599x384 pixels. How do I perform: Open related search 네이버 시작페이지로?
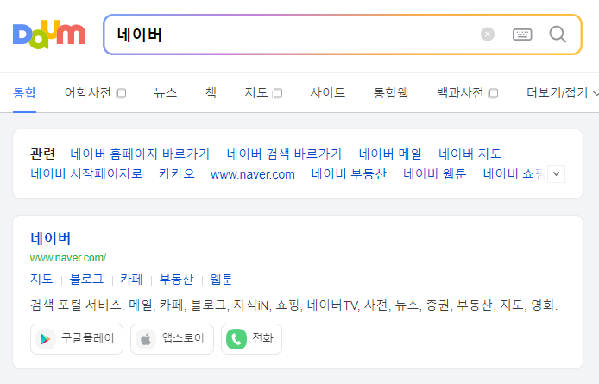pos(86,173)
